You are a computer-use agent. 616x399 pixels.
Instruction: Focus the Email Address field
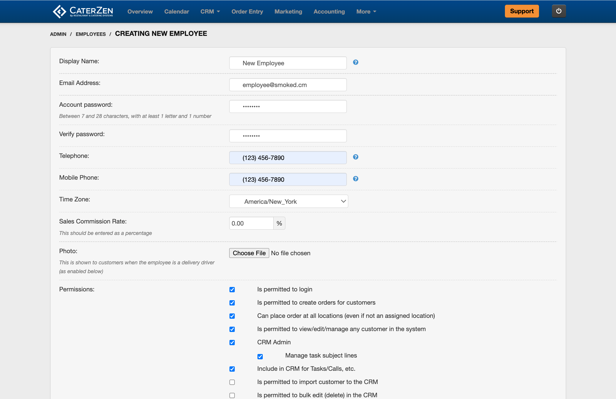click(288, 85)
